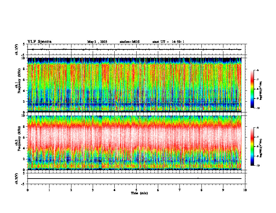
Task: Click the ch.1 colorbar log(PSD) units label
Action: 261,91
